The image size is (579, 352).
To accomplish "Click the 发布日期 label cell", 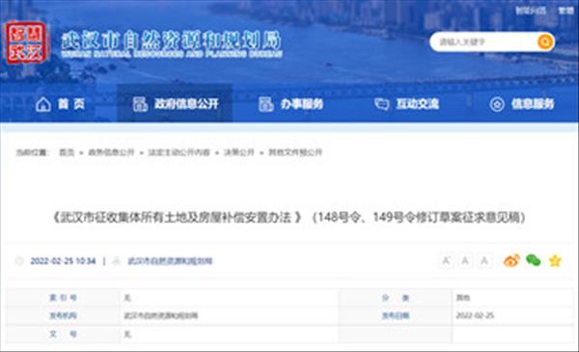I will tap(396, 316).
